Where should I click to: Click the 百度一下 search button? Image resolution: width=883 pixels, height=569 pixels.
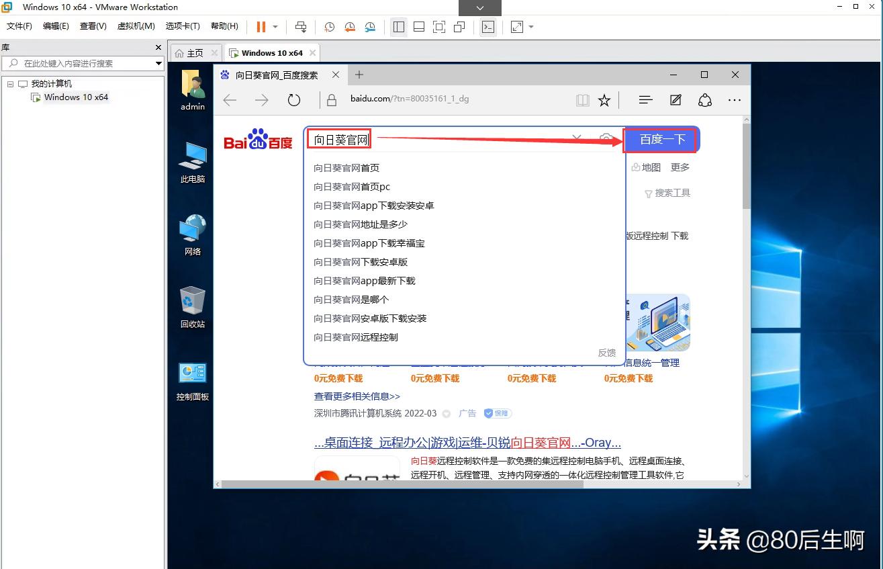point(660,140)
